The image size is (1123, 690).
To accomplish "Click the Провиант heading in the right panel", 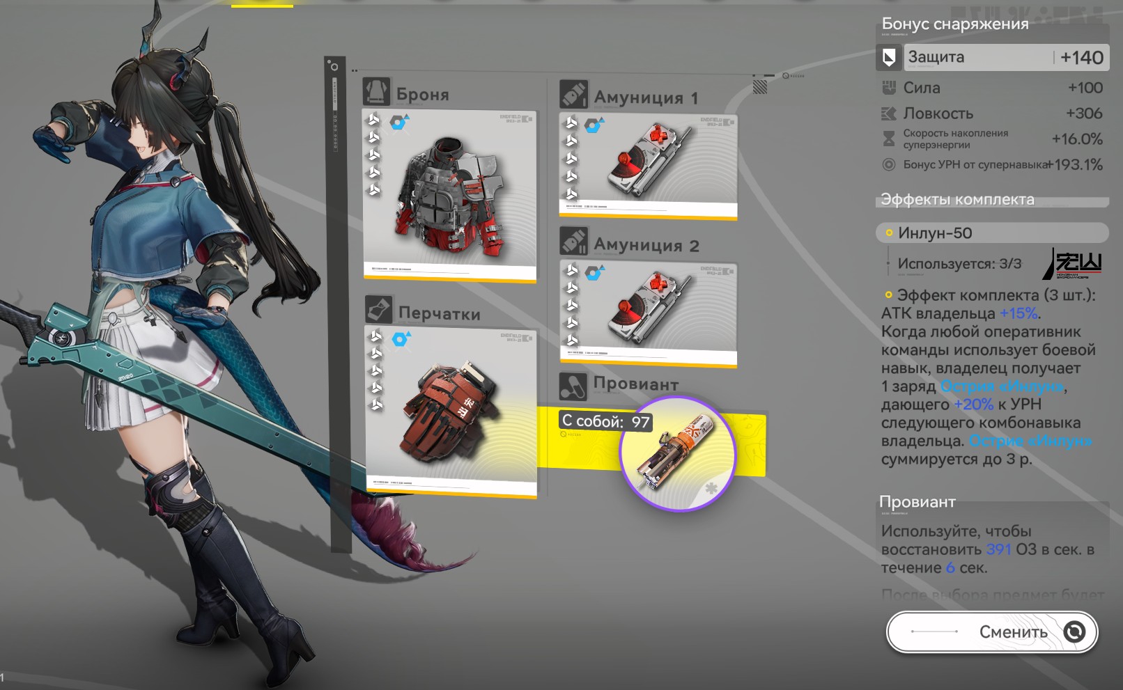I will [x=917, y=502].
